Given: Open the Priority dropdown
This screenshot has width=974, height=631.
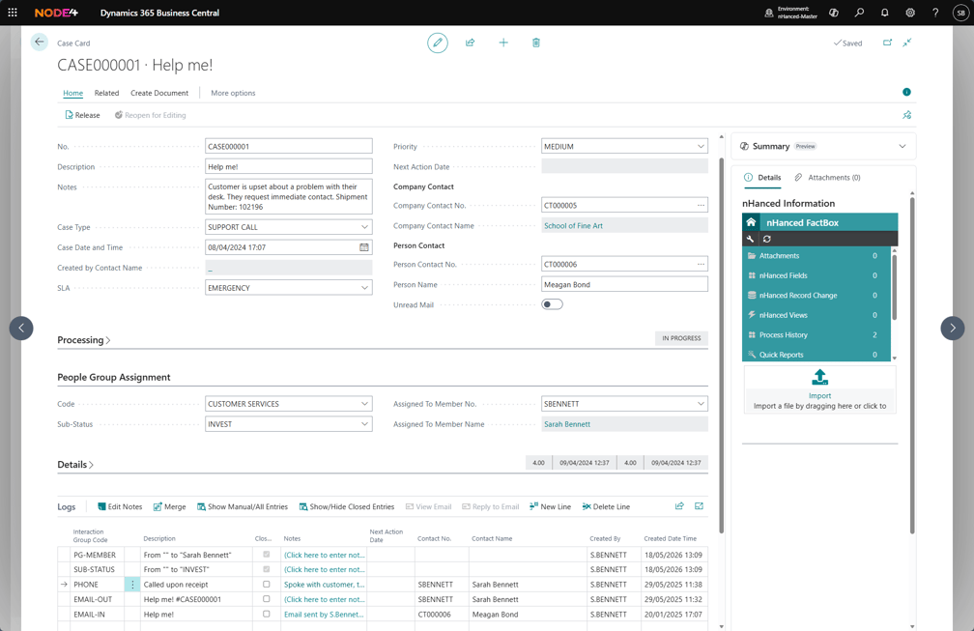Looking at the screenshot, I should click(701, 147).
